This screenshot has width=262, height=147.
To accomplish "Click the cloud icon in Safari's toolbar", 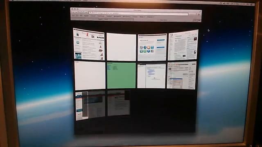I will pos(81,12).
